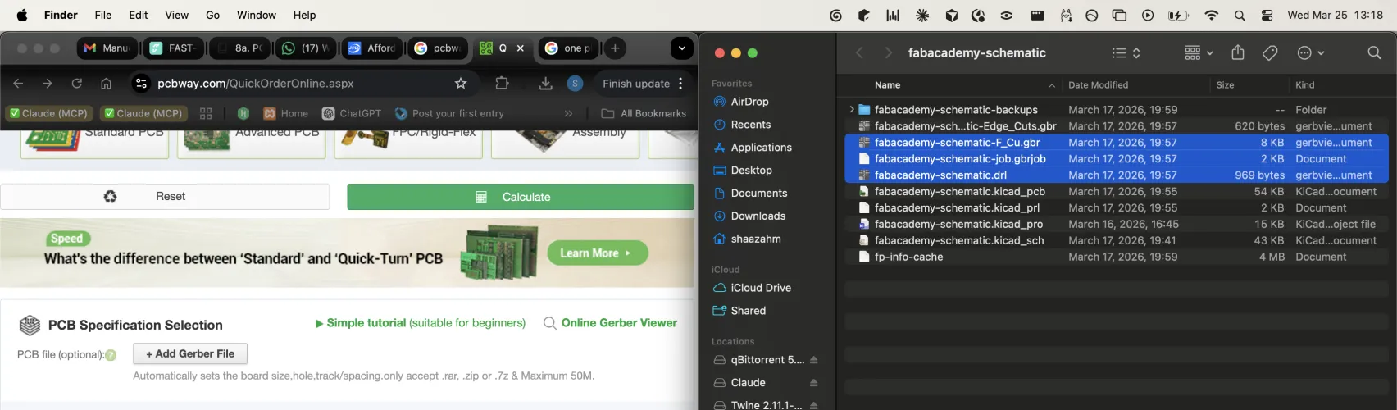Screen dimensions: 1397x410
Task: Expand the fabacademy-schematic-backups folder
Action: (852, 109)
